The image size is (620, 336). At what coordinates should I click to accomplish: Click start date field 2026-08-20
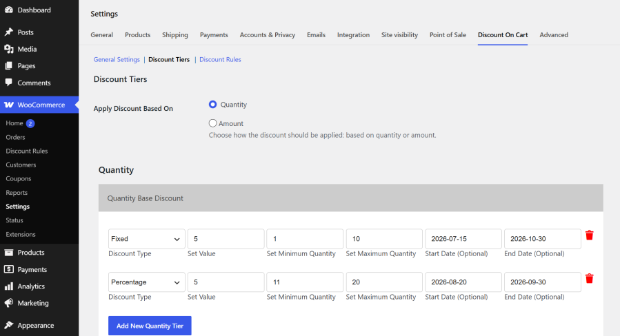(463, 282)
